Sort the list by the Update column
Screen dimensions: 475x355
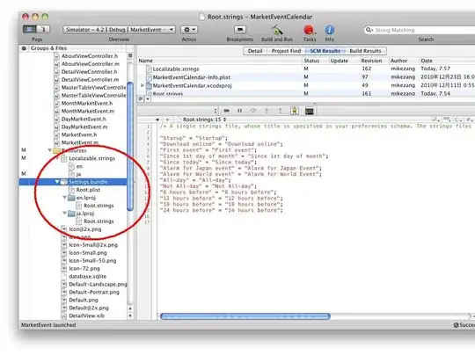(344, 61)
